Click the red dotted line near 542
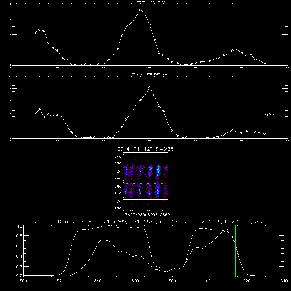The width and height of the screenshot is (291, 291). click(102, 251)
